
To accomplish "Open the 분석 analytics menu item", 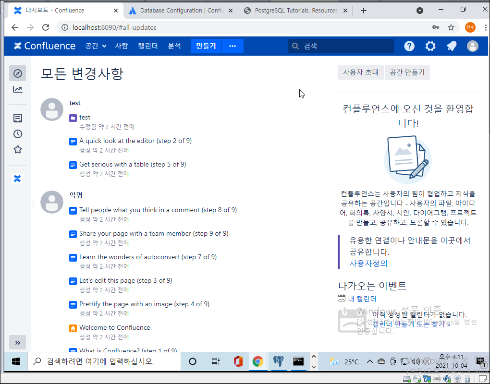I will click(174, 46).
